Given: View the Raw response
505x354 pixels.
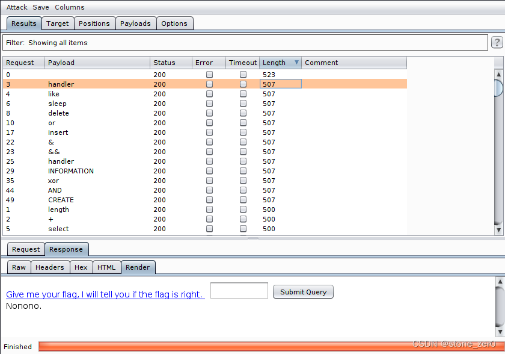Looking at the screenshot, I should tap(18, 267).
